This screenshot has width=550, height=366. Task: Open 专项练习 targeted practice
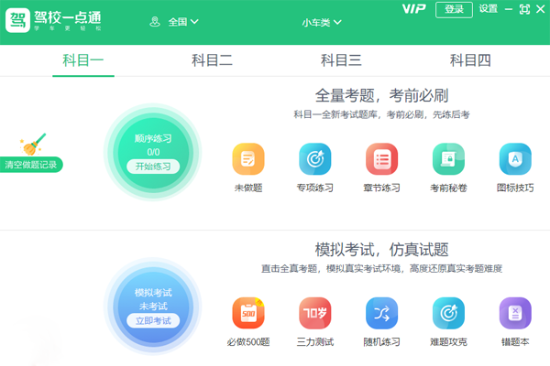[314, 160]
